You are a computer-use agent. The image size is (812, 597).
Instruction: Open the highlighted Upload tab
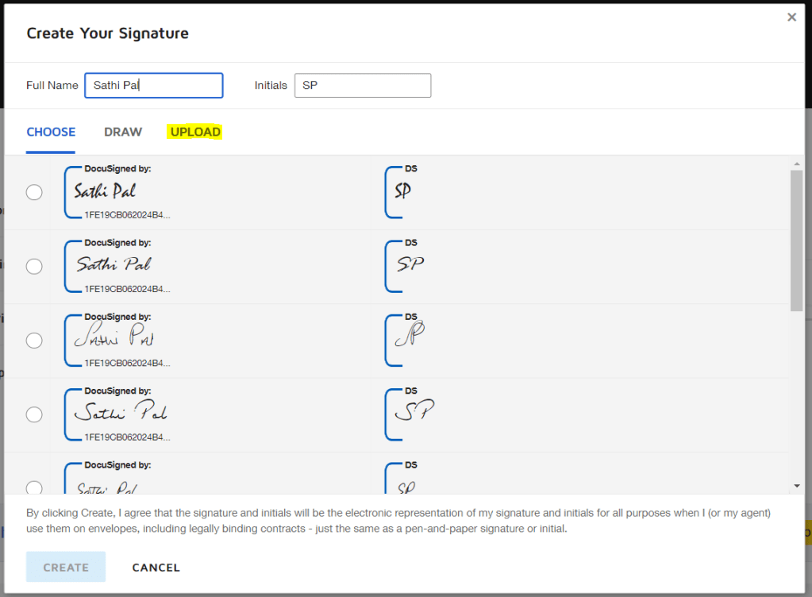pyautogui.click(x=195, y=132)
